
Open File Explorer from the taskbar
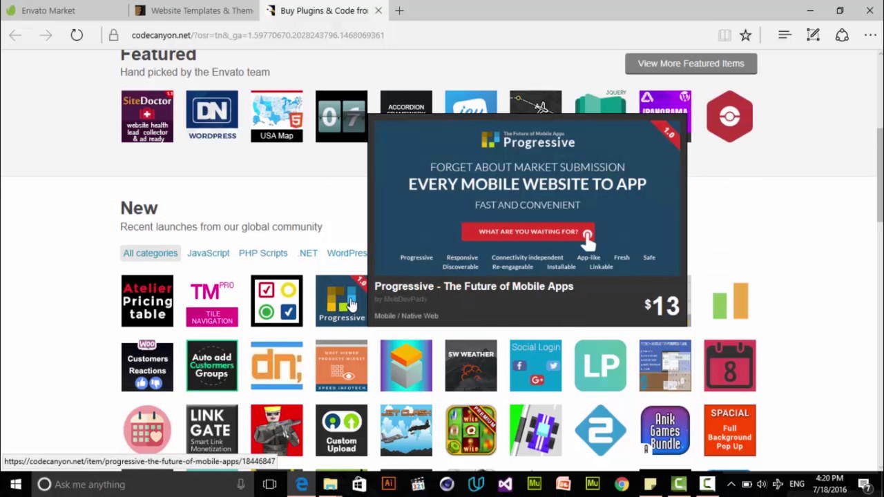(330, 485)
